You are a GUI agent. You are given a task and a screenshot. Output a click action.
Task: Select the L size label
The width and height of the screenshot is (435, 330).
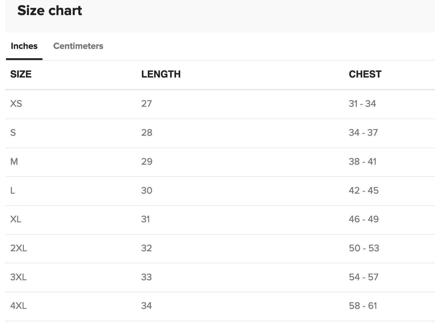pyautogui.click(x=13, y=191)
